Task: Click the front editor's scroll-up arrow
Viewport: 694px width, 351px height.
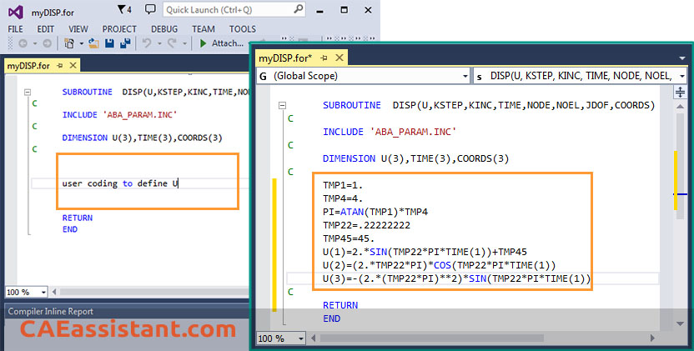Action: (x=680, y=107)
